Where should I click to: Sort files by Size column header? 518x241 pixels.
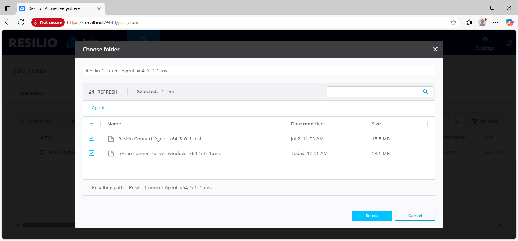pos(376,124)
